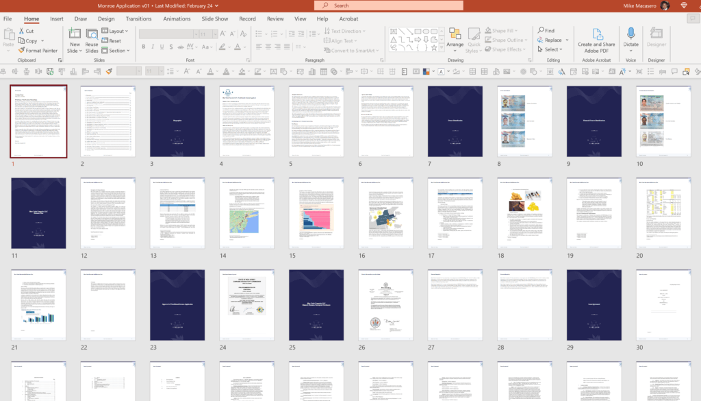Click the search magnifier in title bar
This screenshot has width=701, height=401.
coord(325,5)
